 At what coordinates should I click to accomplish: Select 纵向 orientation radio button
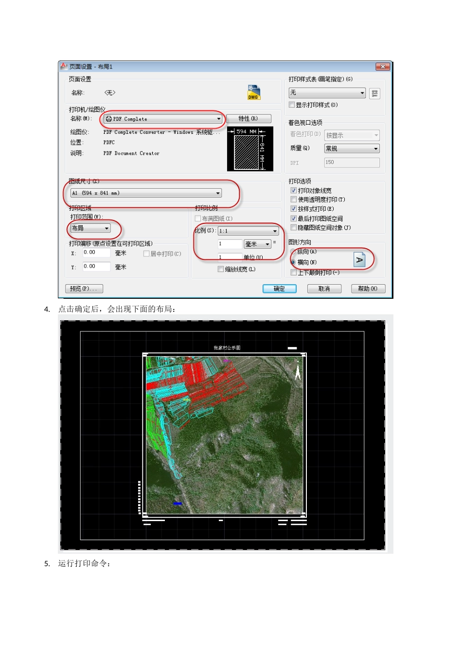293,252
